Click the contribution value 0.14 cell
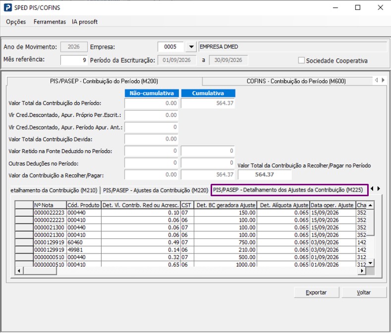Screen dimensions: 391x333 coord(141,250)
